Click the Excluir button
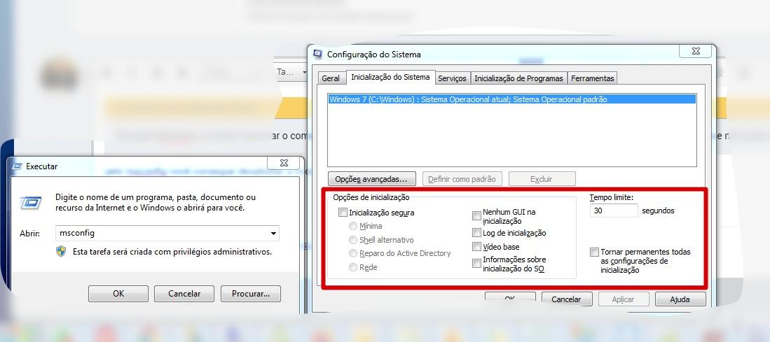 tap(542, 179)
